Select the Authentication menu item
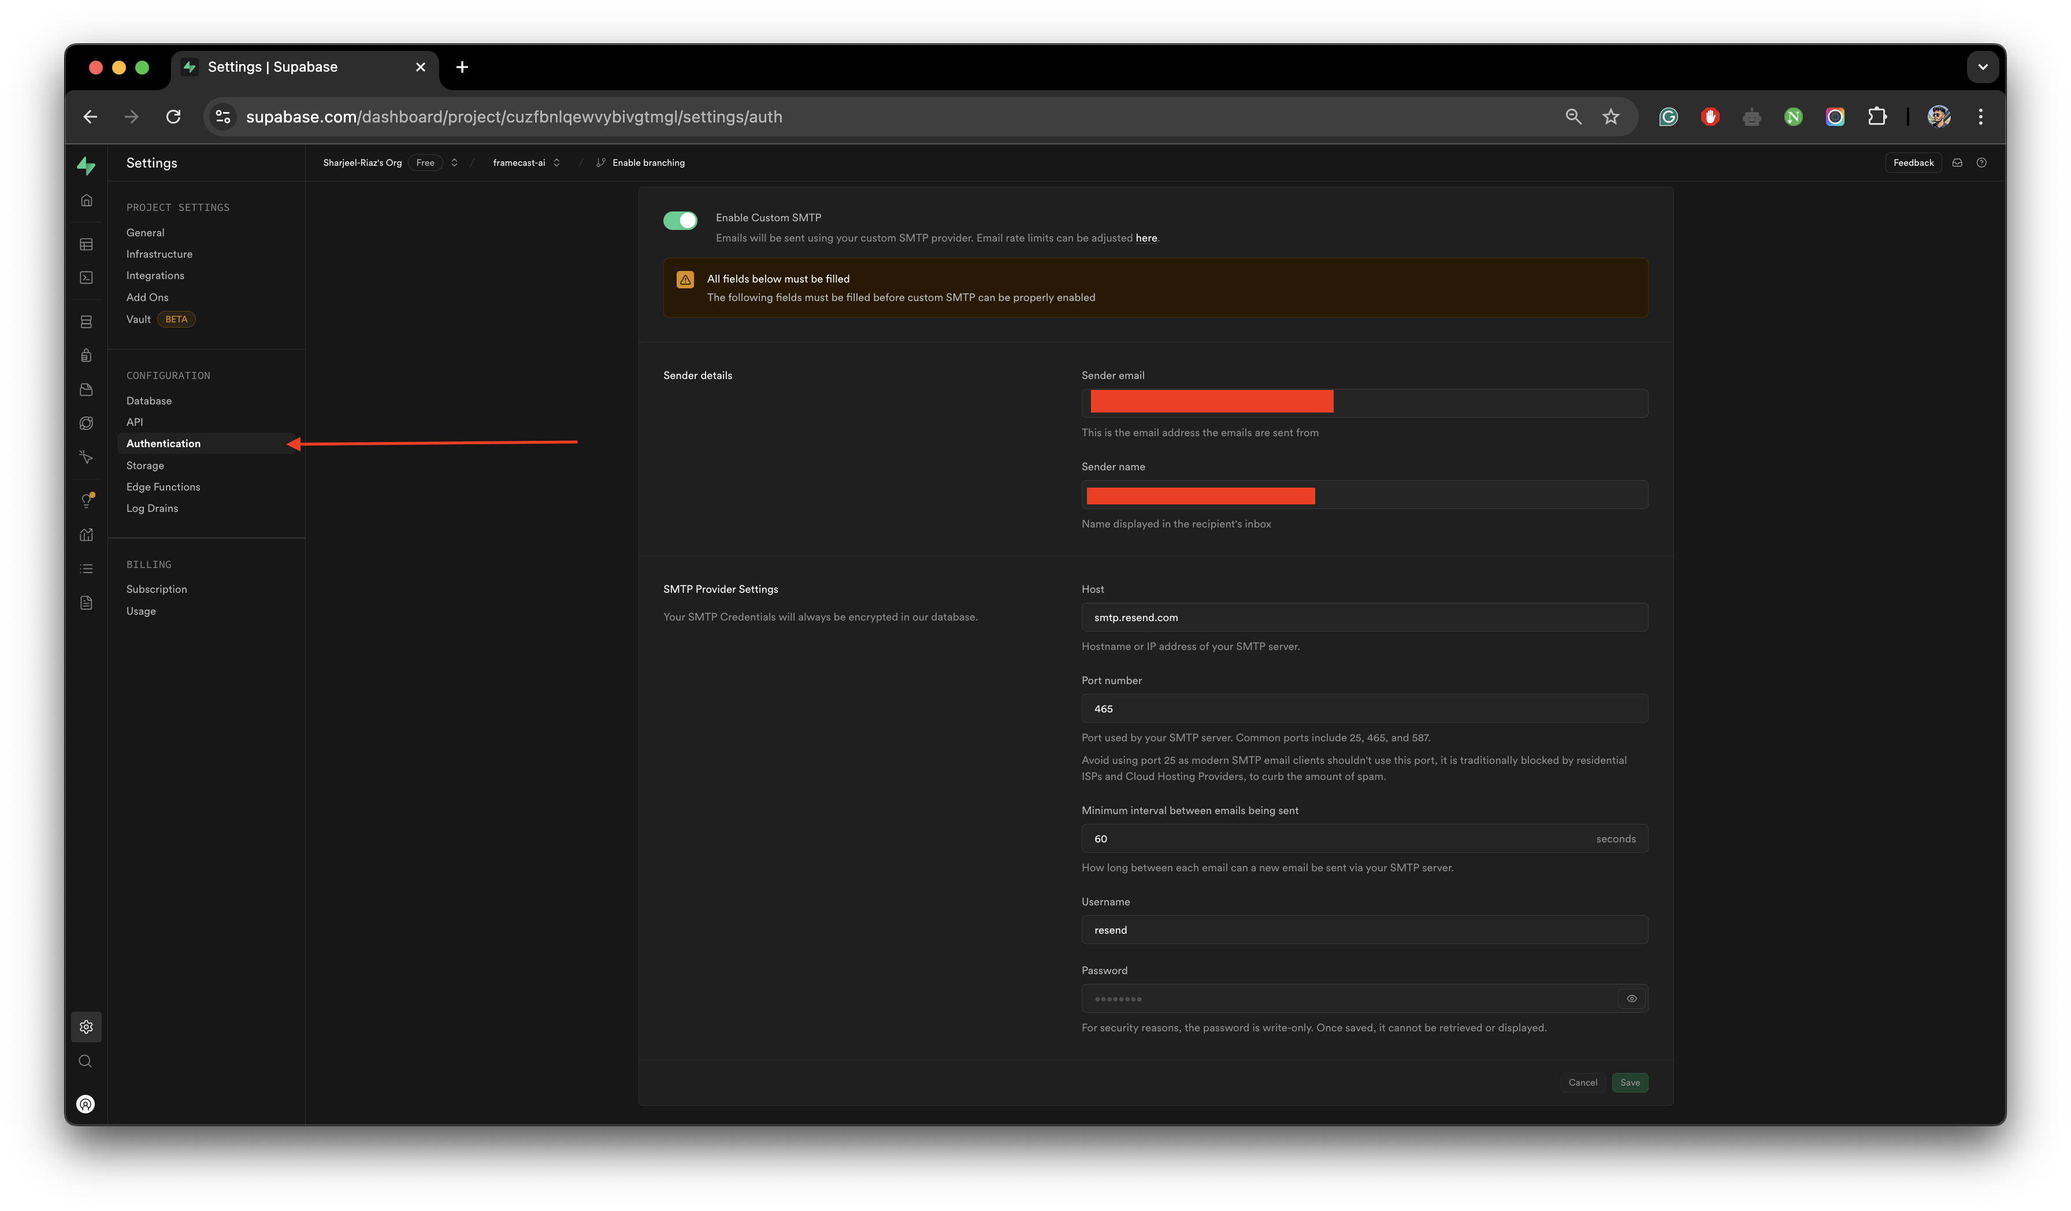The image size is (2071, 1211). (x=163, y=443)
